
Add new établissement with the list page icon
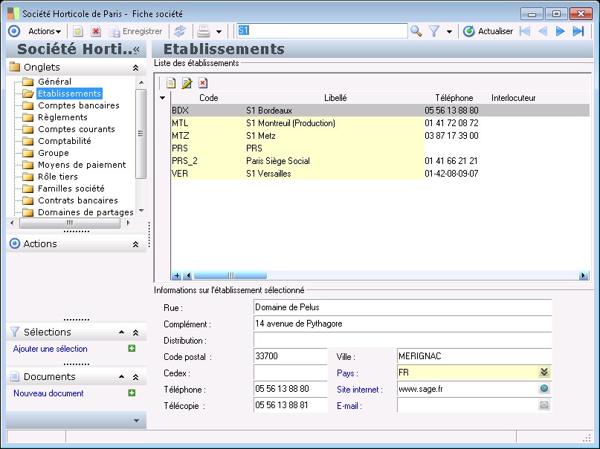[x=171, y=82]
